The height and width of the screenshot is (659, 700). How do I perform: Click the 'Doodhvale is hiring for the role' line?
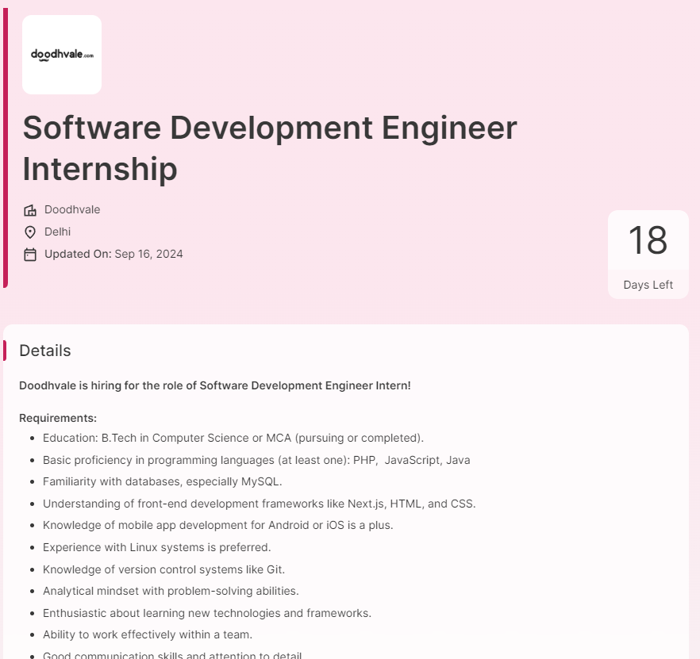pos(215,385)
